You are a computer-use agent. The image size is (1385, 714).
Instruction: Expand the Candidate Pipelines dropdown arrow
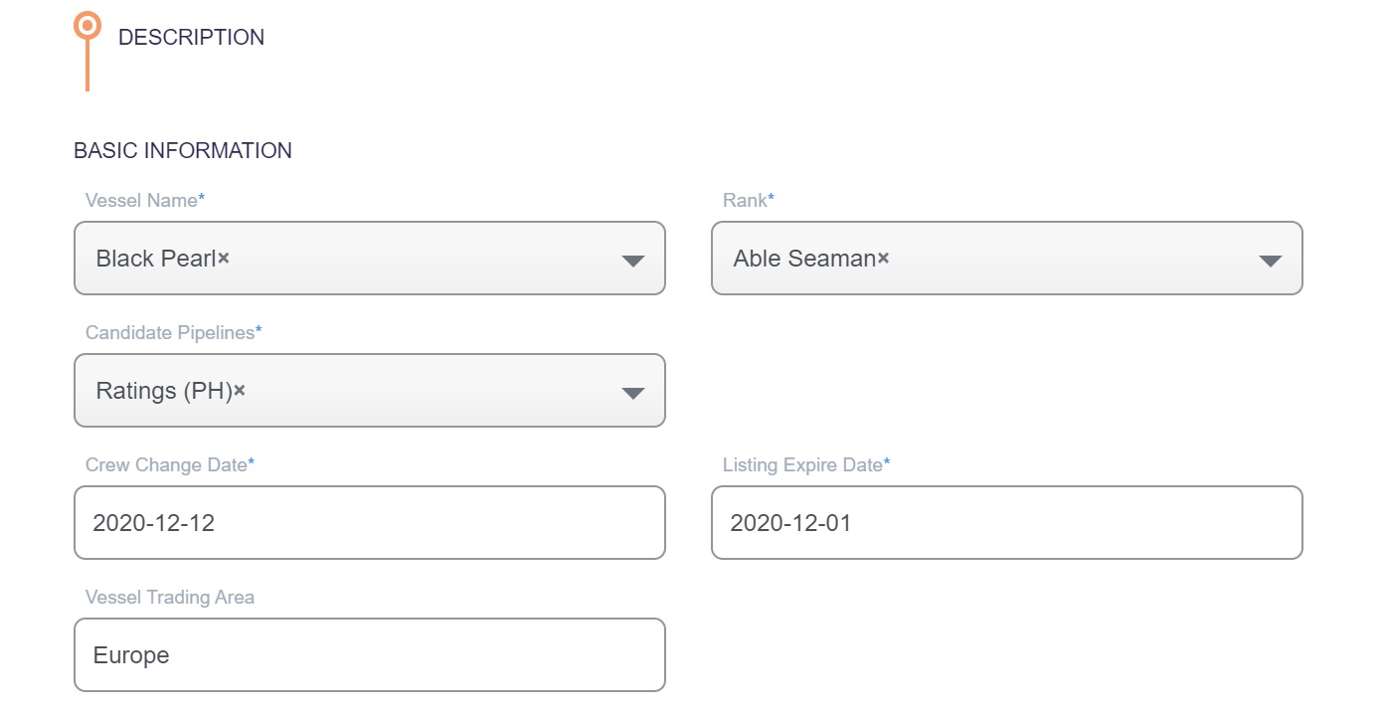(632, 393)
